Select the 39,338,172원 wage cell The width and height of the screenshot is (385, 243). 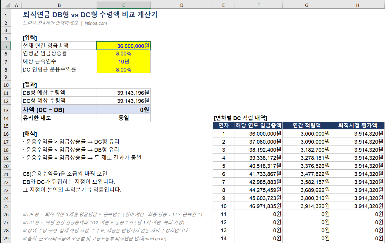258,158
